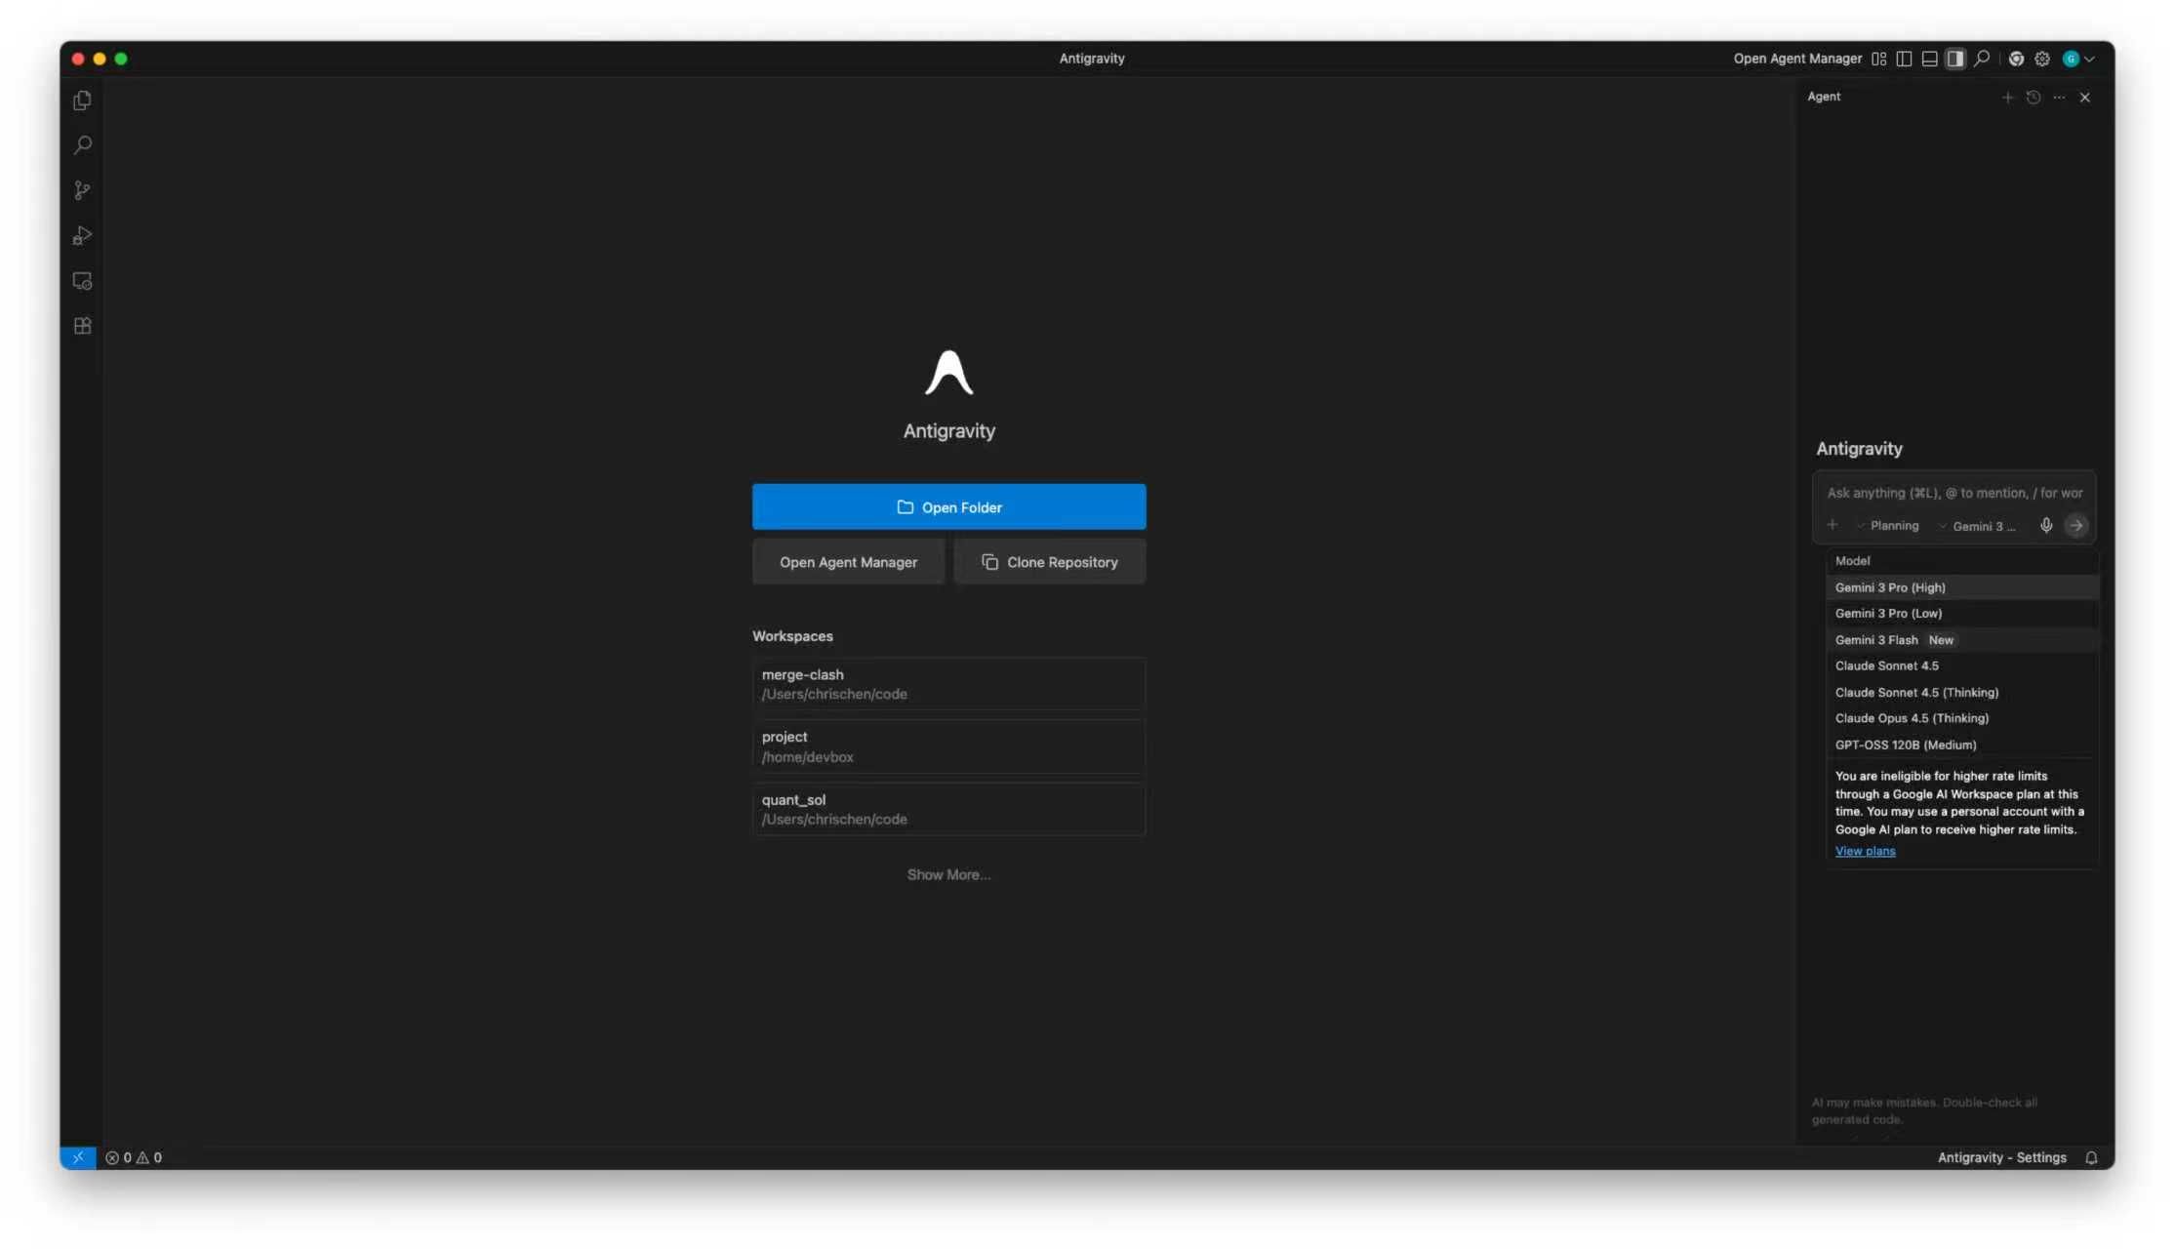Expand the Planning mode dropdown

tap(1888, 526)
